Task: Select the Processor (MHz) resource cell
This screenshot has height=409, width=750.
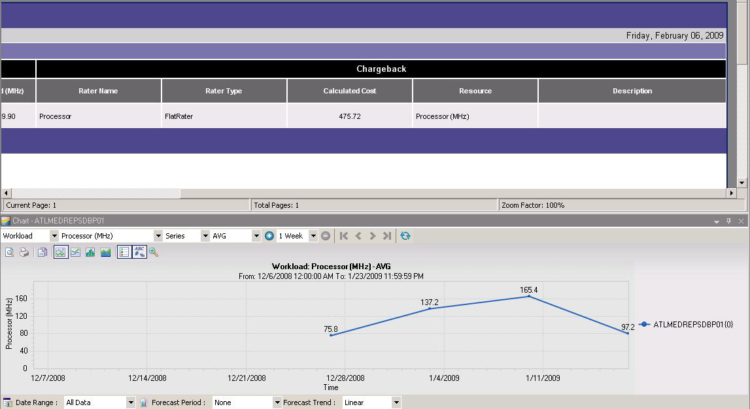Action: point(475,116)
